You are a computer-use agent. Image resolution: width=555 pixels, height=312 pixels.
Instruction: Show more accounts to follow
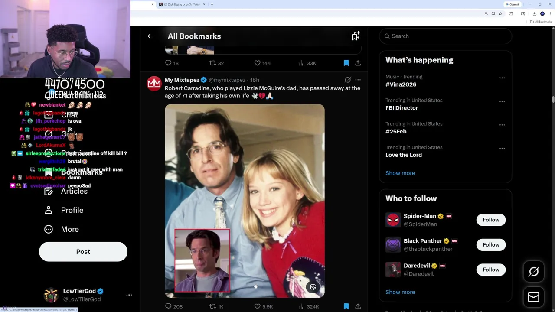(x=400, y=292)
